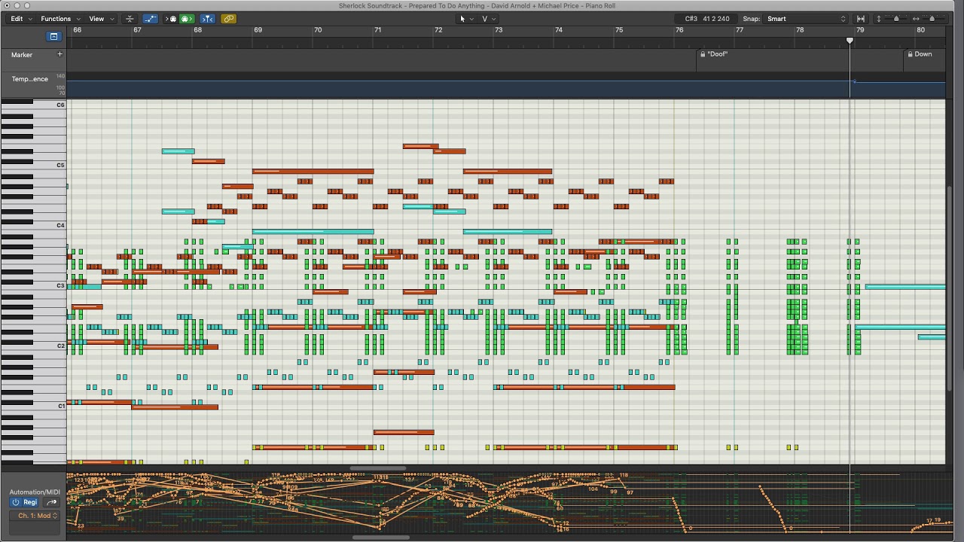Adjust the horizontal zoom slider

932,19
